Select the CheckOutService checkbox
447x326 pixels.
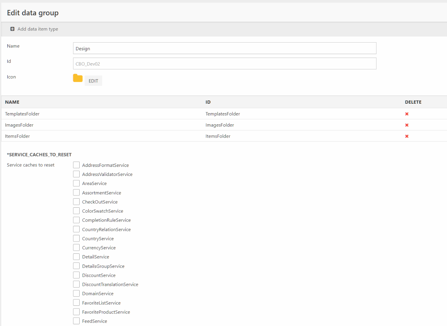[x=76, y=202]
